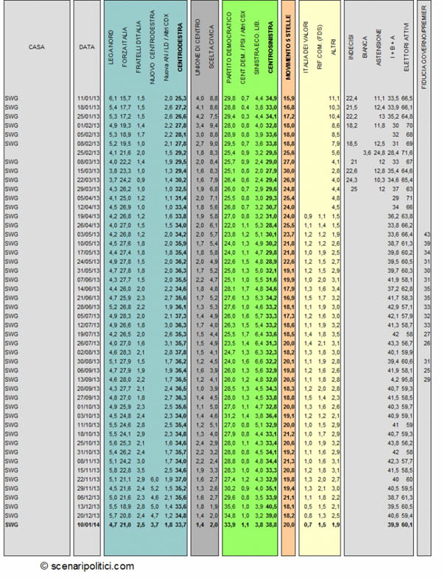
Task: Select the CENTROSINISTRA column header
Action: pos(271,47)
